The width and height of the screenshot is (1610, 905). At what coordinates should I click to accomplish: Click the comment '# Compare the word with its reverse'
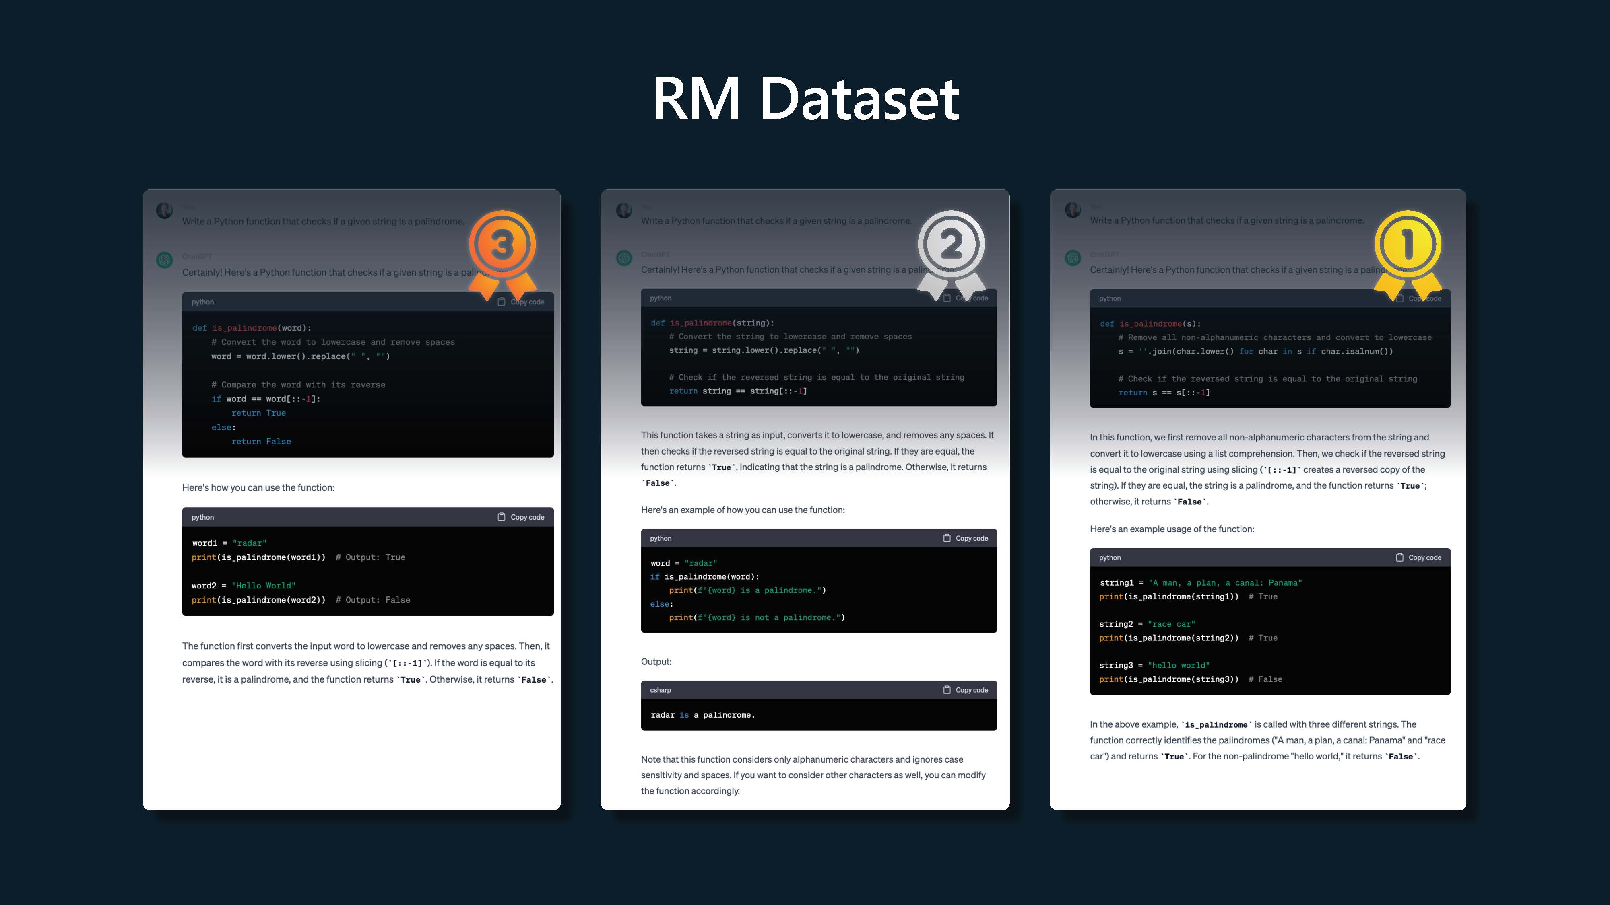(x=298, y=385)
